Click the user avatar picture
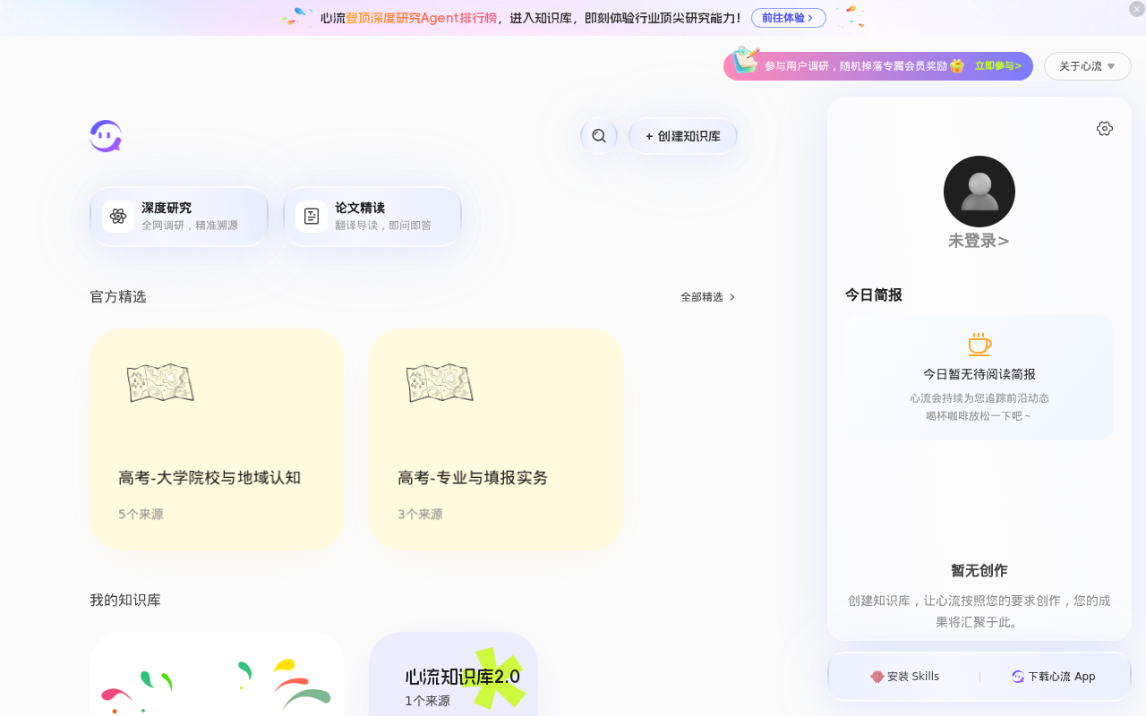Image resolution: width=1146 pixels, height=716 pixels. point(979,192)
